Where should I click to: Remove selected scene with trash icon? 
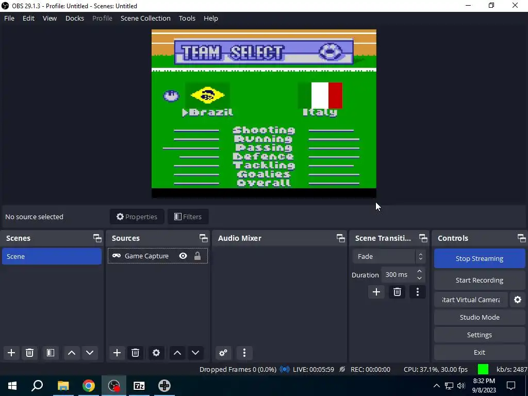[x=29, y=353]
